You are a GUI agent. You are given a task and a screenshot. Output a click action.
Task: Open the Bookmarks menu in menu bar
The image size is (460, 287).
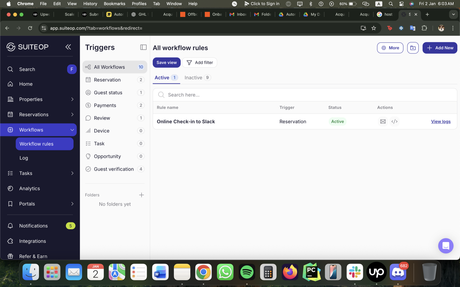coord(114,4)
